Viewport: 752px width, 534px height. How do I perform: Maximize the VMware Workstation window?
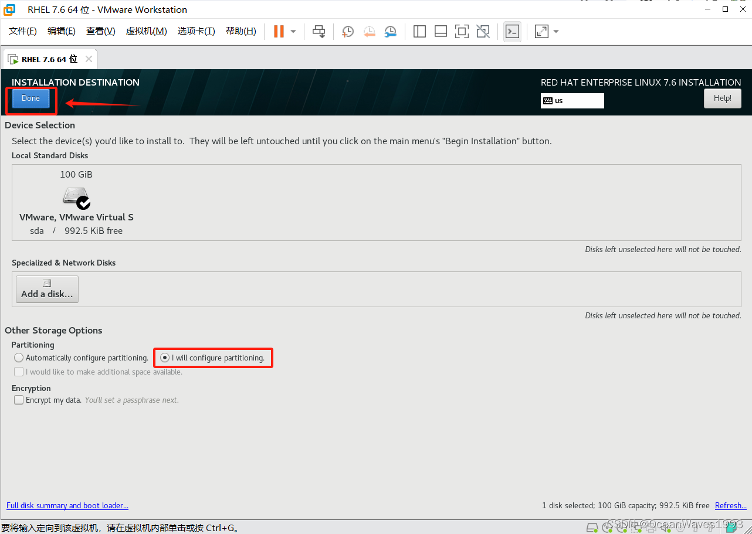pyautogui.click(x=725, y=9)
